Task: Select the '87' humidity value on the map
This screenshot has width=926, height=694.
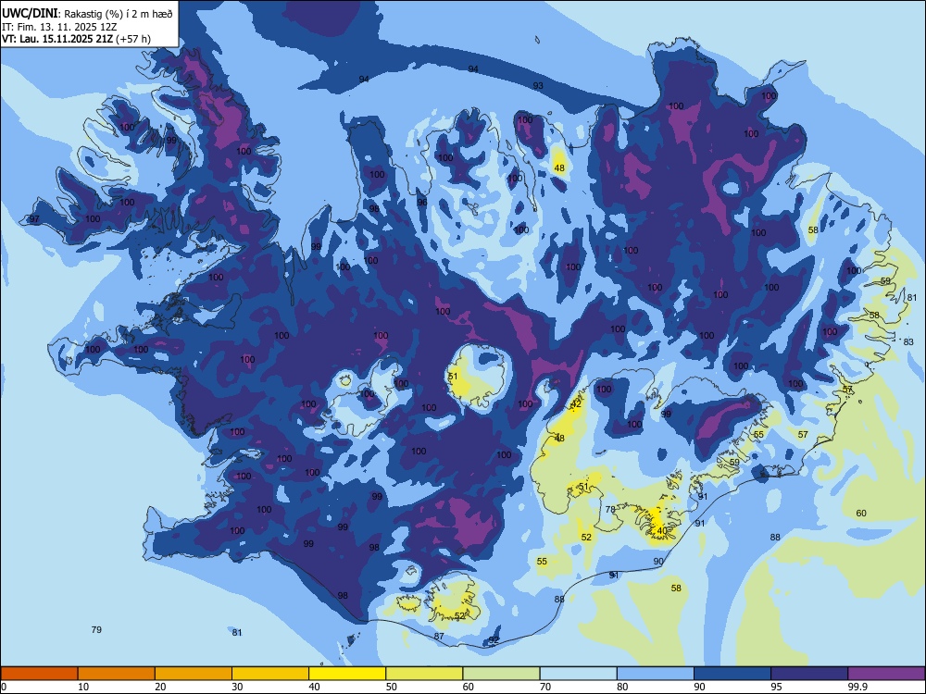Action: 439,637
